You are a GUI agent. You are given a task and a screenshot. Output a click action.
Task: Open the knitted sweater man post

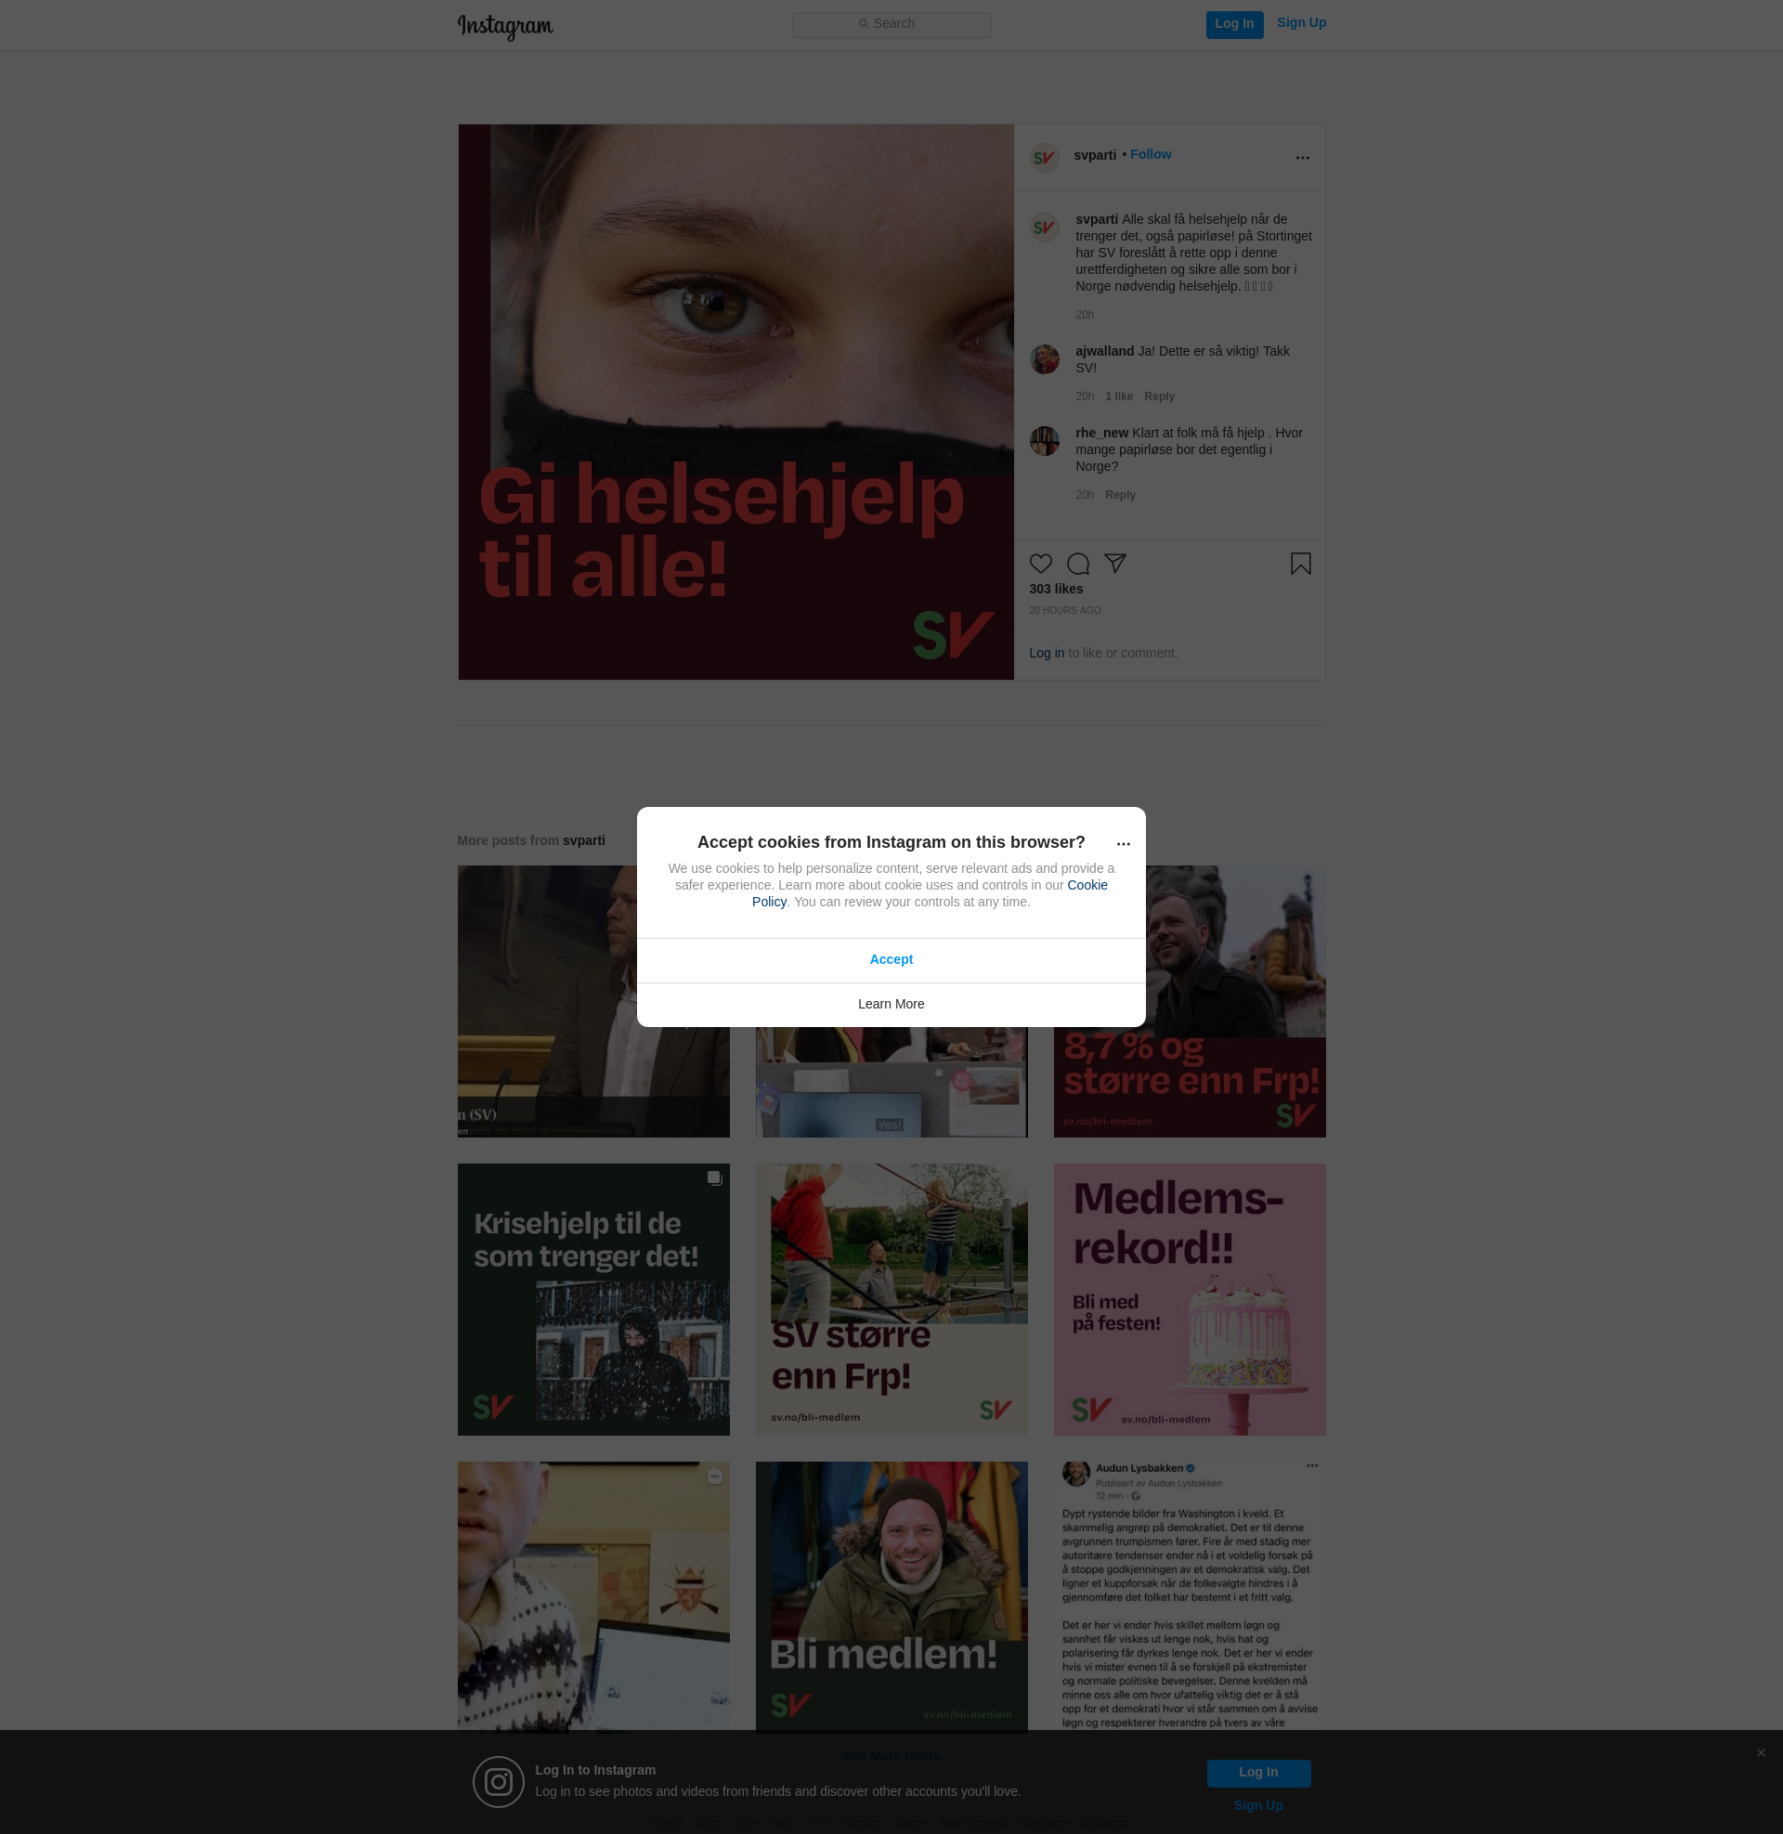pyautogui.click(x=592, y=1596)
